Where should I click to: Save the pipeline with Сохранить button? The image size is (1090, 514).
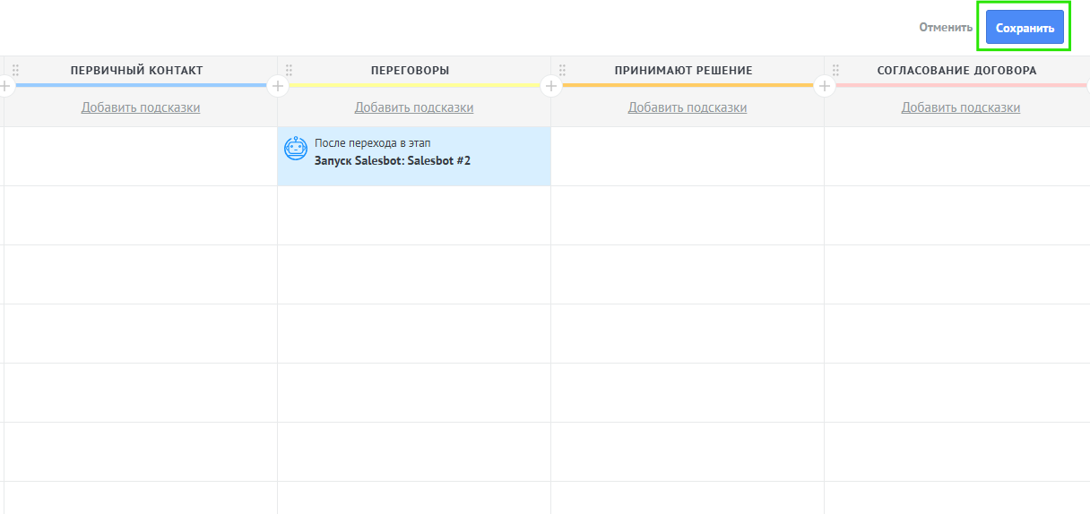(x=1025, y=28)
